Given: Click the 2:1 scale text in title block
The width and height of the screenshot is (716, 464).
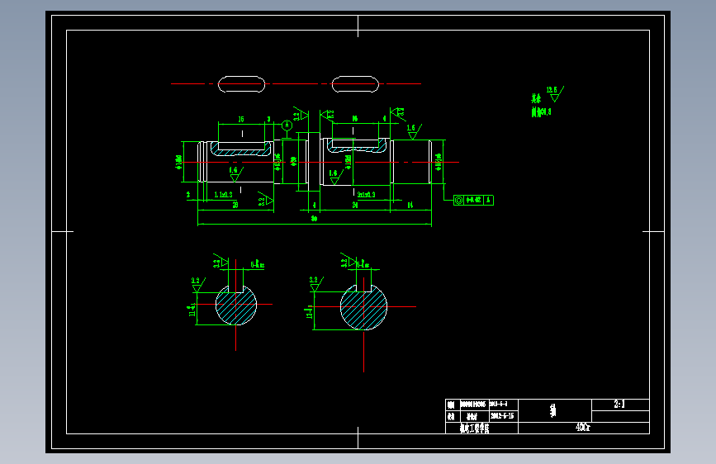Looking at the screenshot, I should tap(619, 405).
